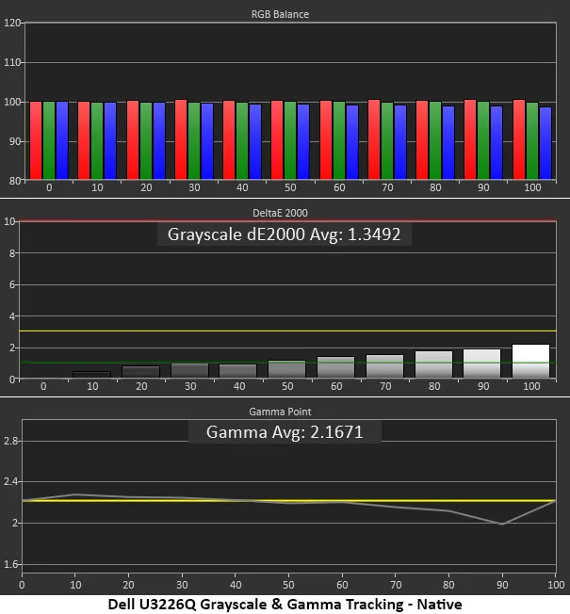
Task: Click the Dell U3226Q caption text
Action: [285, 603]
